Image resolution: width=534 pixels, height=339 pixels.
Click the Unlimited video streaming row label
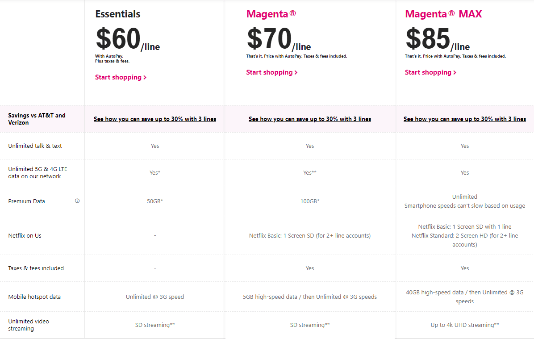point(29,325)
